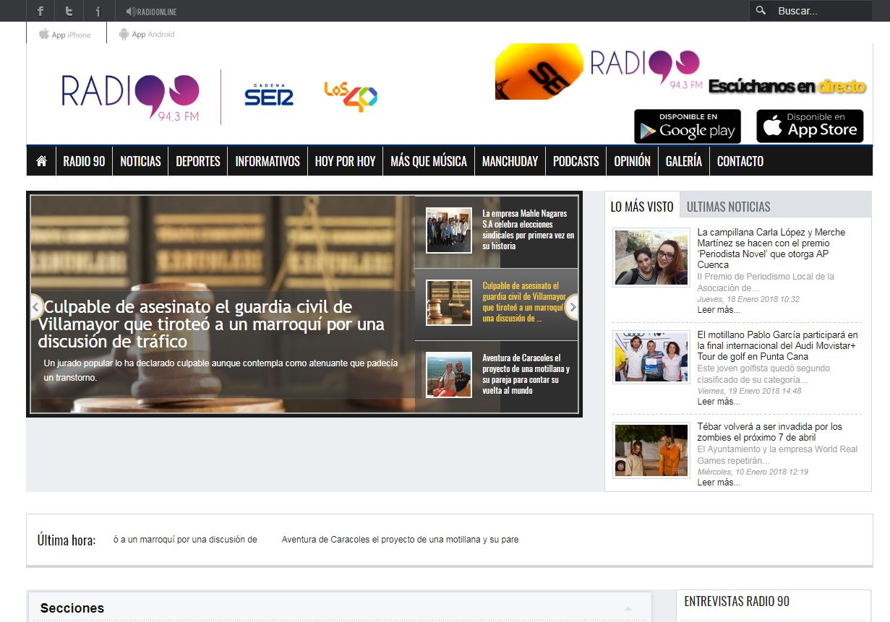Open the App iPhone link

(66, 34)
